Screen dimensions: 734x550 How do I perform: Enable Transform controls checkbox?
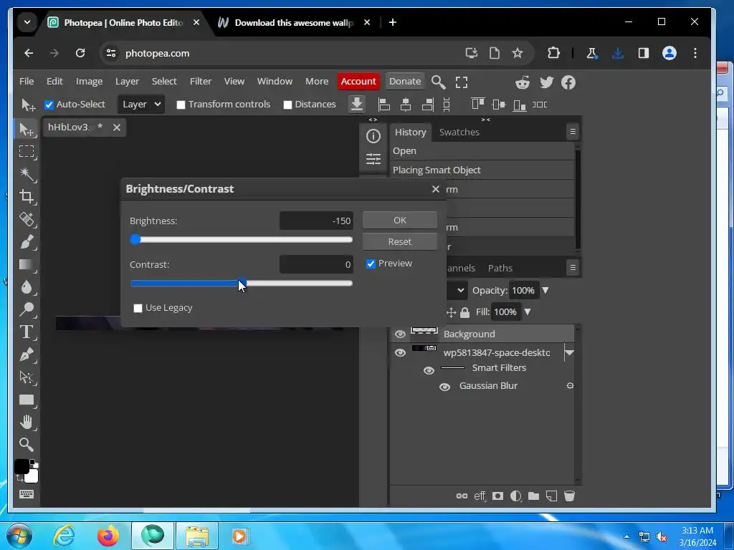[181, 105]
